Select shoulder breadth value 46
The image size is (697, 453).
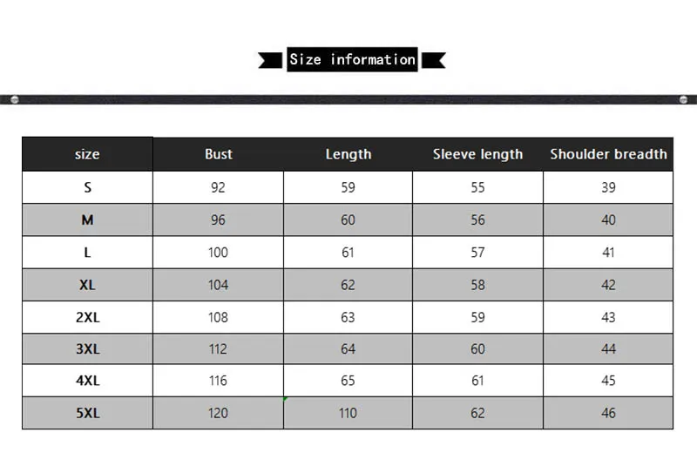[608, 413]
